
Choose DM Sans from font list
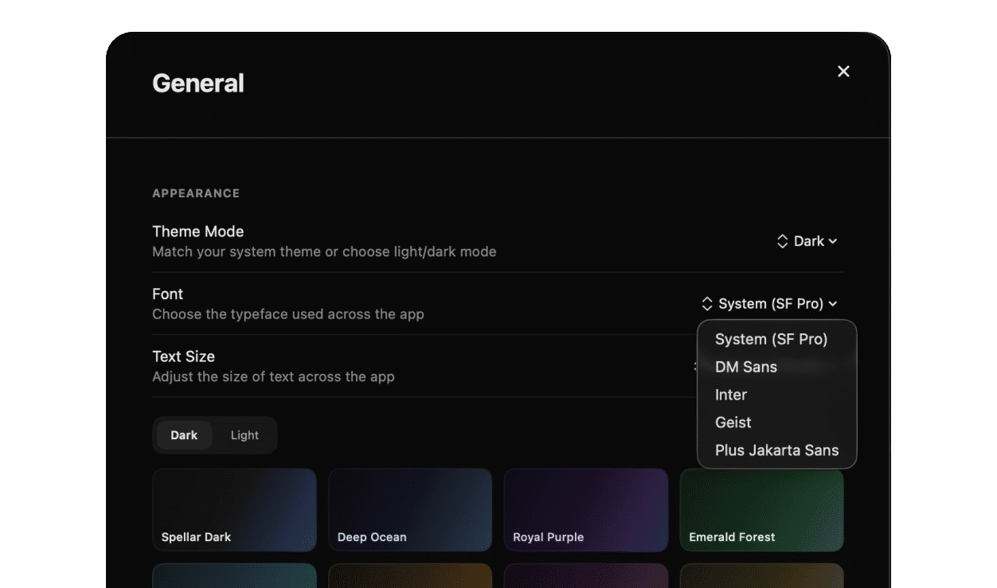pyautogui.click(x=776, y=367)
